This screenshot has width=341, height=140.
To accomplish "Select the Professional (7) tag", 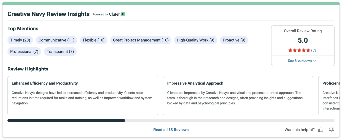I will (24, 52).
